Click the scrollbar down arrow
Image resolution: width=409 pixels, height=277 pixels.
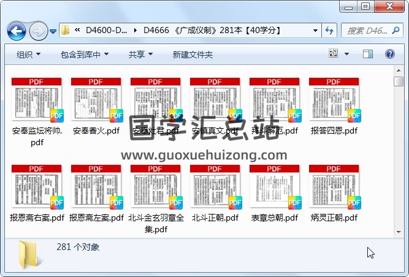click(x=399, y=232)
